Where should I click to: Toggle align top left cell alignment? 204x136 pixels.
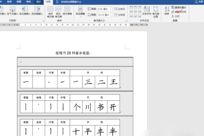pyautogui.click(x=131, y=7)
